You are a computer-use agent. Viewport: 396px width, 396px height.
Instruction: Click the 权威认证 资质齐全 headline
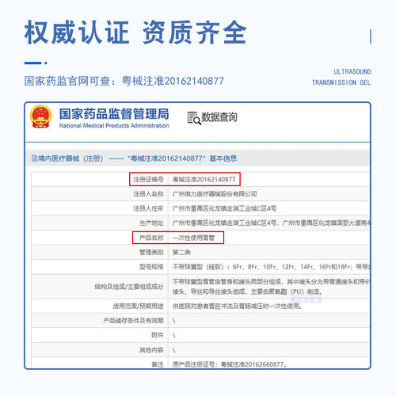[135, 32]
